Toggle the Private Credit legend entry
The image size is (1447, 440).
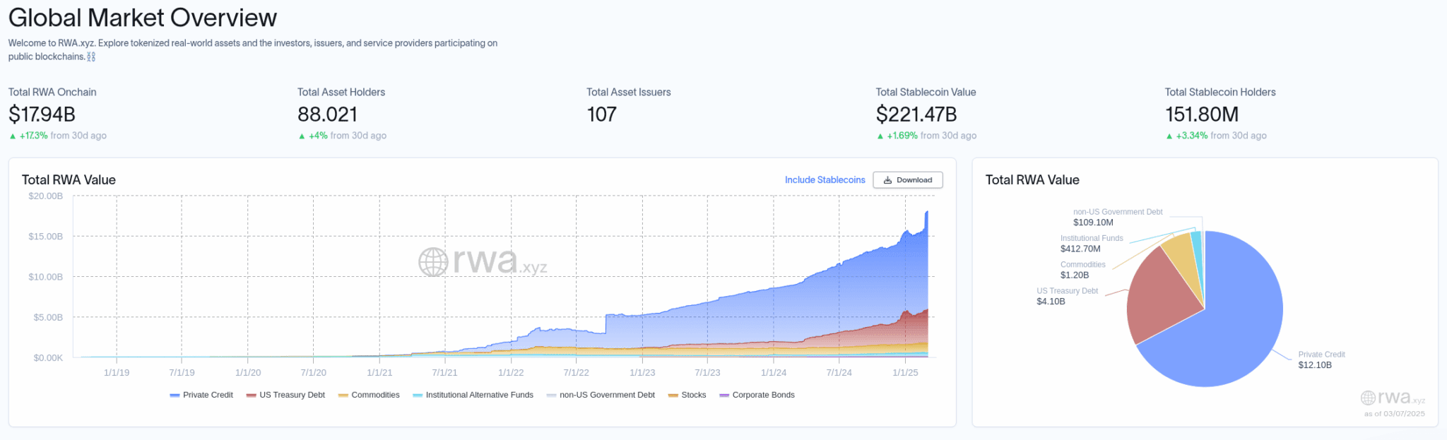coord(201,395)
